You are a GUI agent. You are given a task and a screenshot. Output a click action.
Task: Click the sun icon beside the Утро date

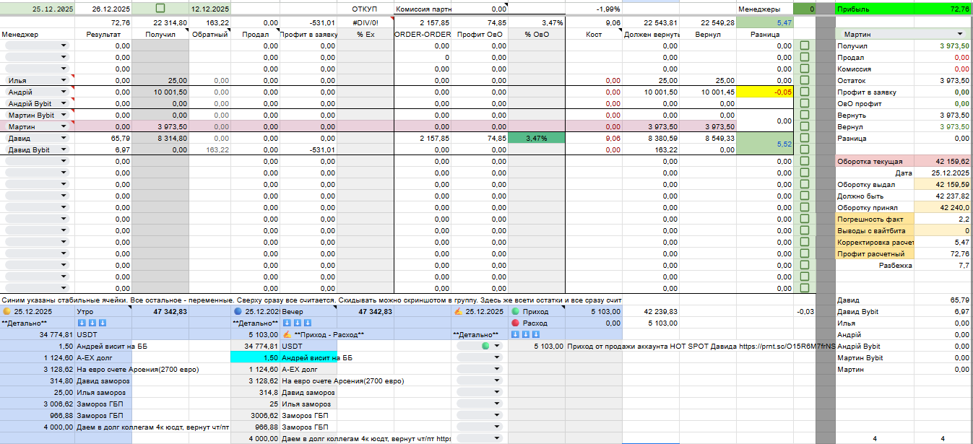[x=7, y=312]
